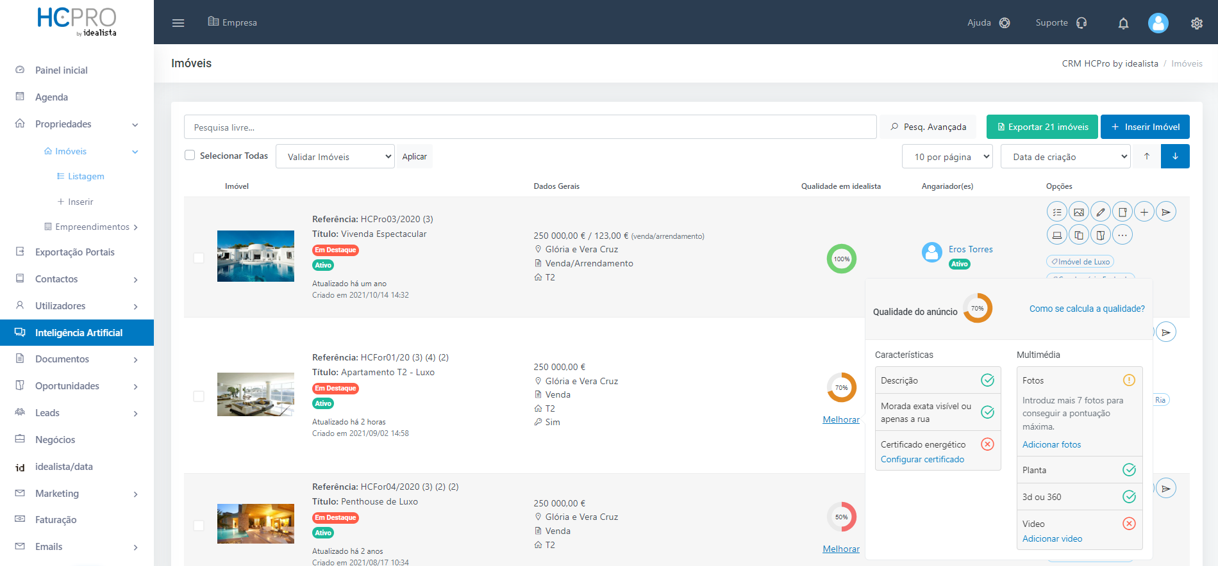The height and width of the screenshot is (566, 1218).
Task: Open the Validar Imóveis dropdown
Action: tap(335, 156)
